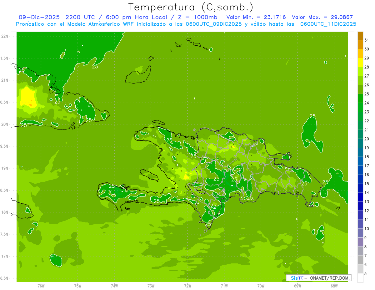Click the brown legend swatch above 31

(360, 36)
